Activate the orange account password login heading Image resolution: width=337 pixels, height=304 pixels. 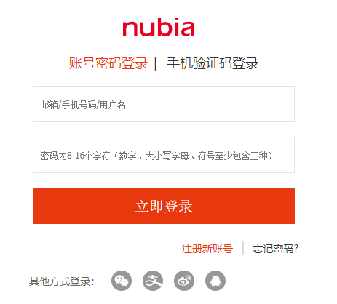coord(108,63)
